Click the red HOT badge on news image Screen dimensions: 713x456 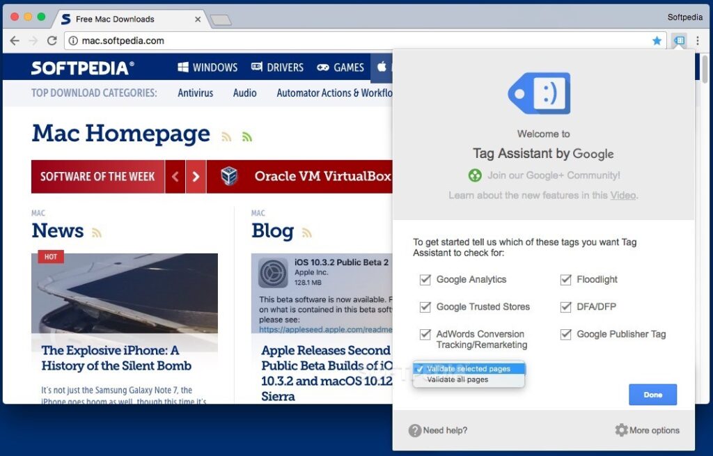tap(51, 257)
